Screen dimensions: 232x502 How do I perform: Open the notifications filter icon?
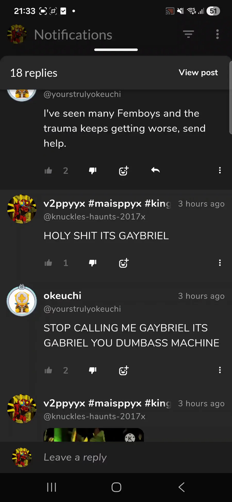point(188,34)
